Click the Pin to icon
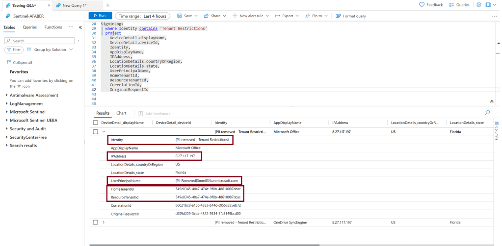The width and height of the screenshot is (502, 246). click(308, 16)
